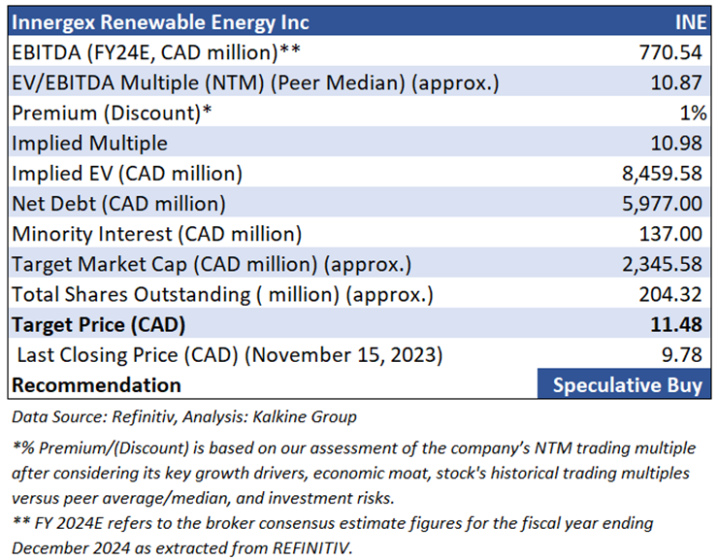Select the peer median value 10.87
718x560 pixels.
[678, 82]
